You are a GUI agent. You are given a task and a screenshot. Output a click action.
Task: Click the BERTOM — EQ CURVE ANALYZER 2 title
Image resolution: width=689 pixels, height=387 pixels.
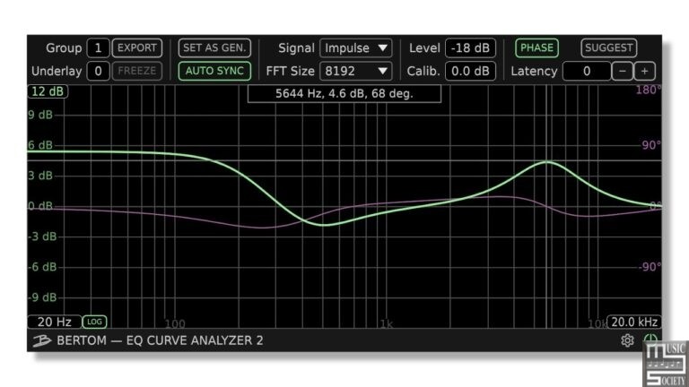coord(160,340)
